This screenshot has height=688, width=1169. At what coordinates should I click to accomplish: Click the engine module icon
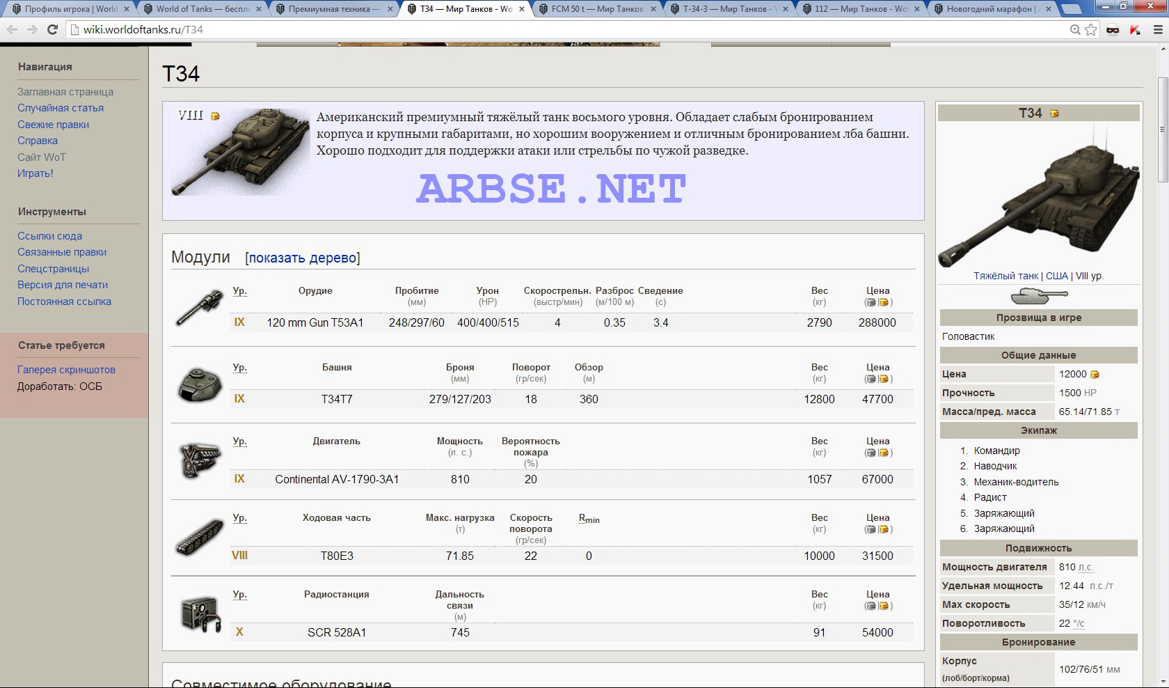coord(200,460)
